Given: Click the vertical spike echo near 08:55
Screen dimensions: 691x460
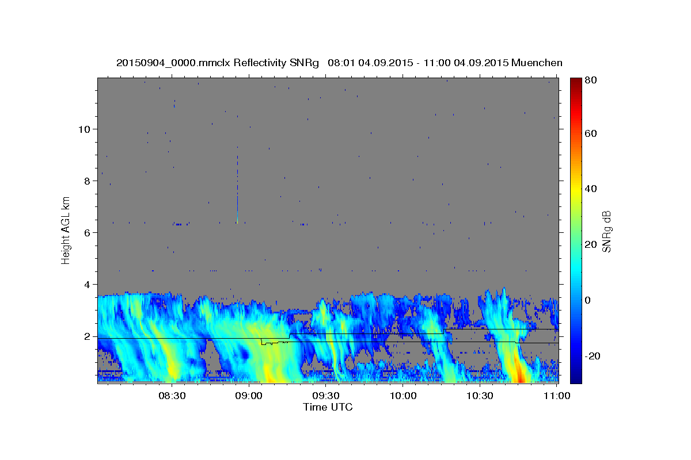Looking at the screenshot, I should pos(237,187).
